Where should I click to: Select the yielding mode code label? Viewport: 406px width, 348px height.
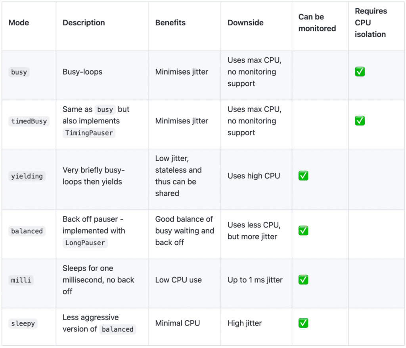coord(27,176)
